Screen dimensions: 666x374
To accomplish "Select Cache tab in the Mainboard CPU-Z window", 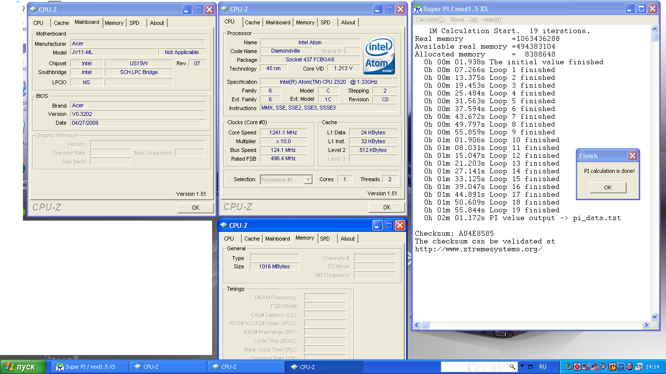I will point(61,23).
